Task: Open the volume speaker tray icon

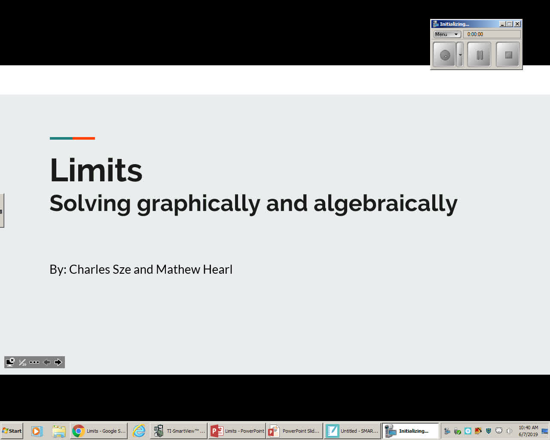Action: point(509,431)
